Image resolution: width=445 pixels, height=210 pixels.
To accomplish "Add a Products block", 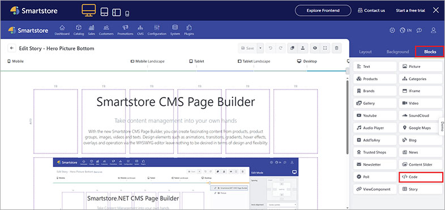I will point(375,79).
